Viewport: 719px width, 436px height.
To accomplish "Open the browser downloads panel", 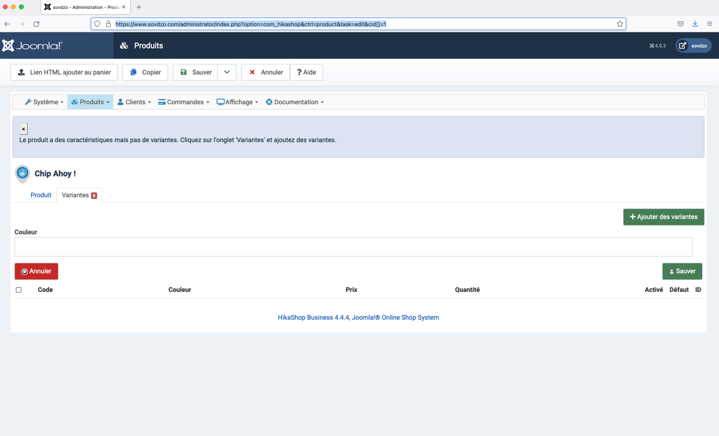I will click(695, 24).
